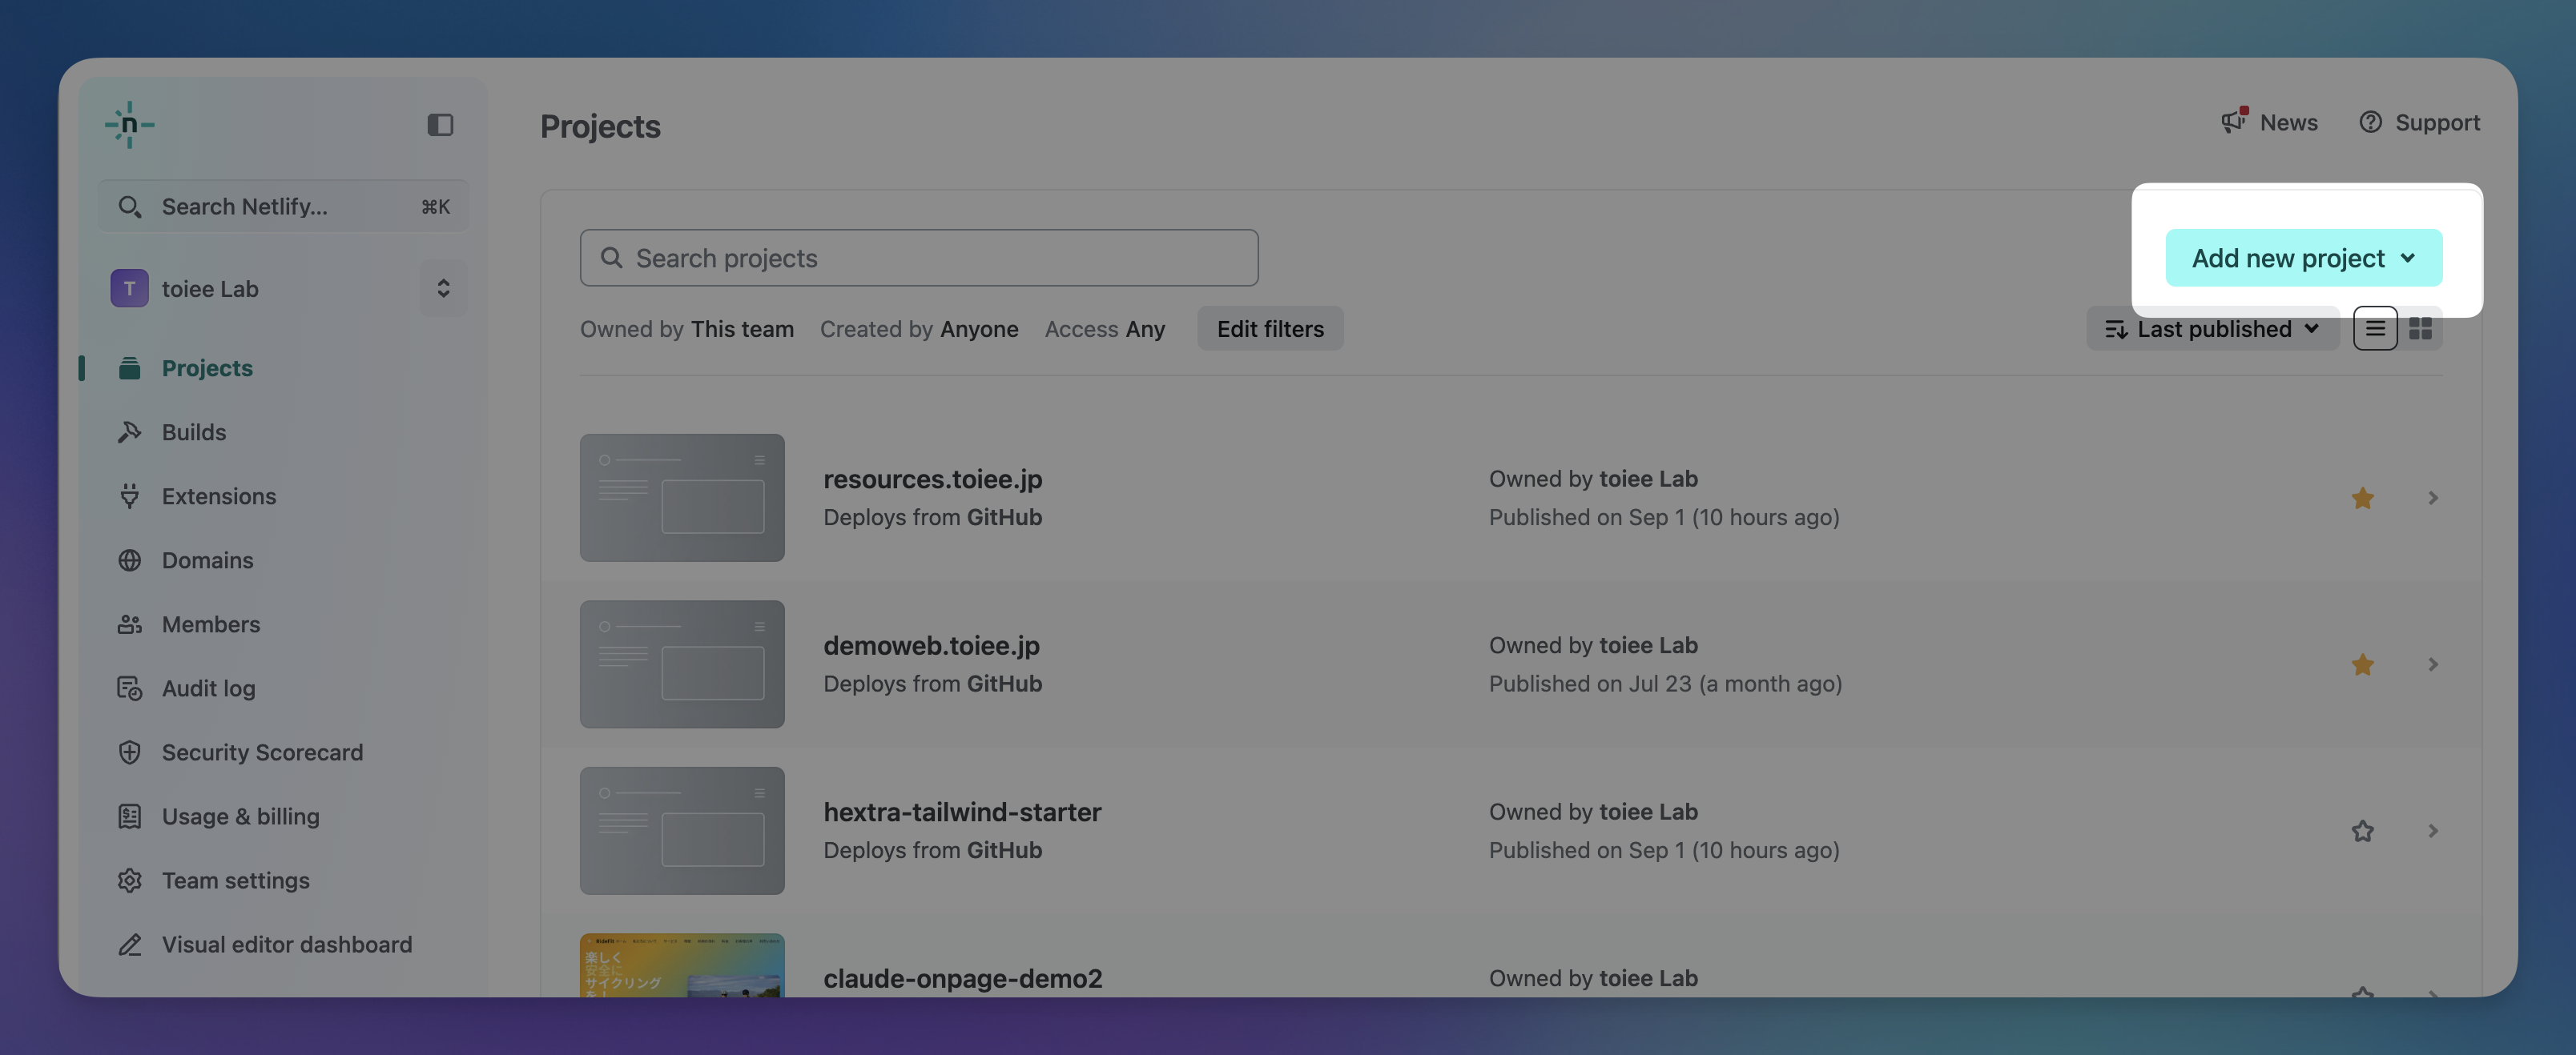The width and height of the screenshot is (2576, 1055).
Task: Click the Search Netlify field
Action: 284,207
